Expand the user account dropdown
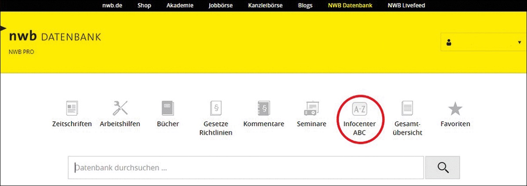The height and width of the screenshot is (186, 527). 519,43
